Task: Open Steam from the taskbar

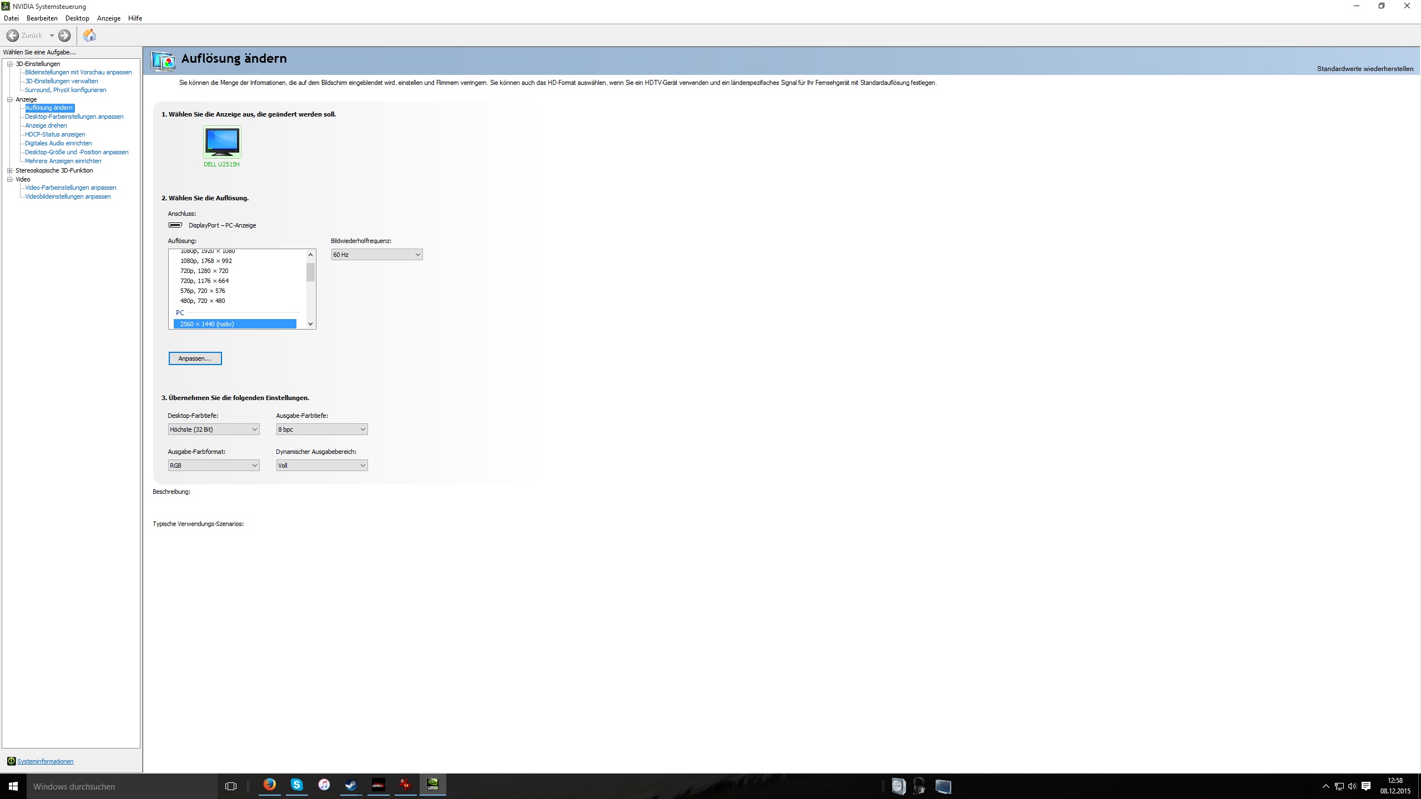Action: [351, 785]
